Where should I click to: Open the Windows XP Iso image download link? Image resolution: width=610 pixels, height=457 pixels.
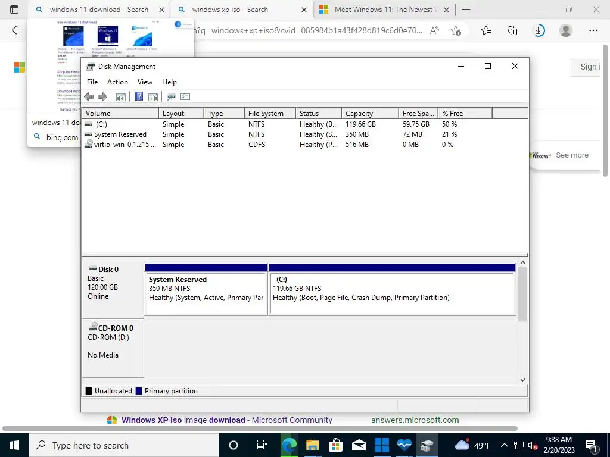tap(227, 420)
